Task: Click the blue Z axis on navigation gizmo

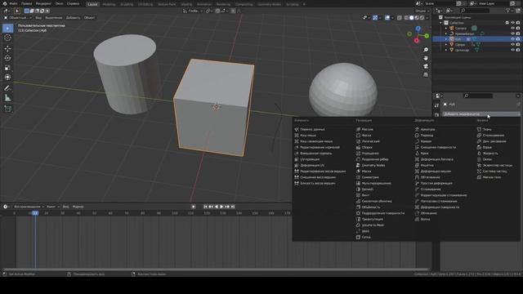Action: coord(418,29)
